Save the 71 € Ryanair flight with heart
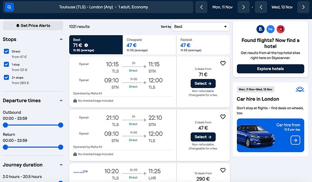Image resolution: width=312 pixels, height=182 pixels. point(223,63)
